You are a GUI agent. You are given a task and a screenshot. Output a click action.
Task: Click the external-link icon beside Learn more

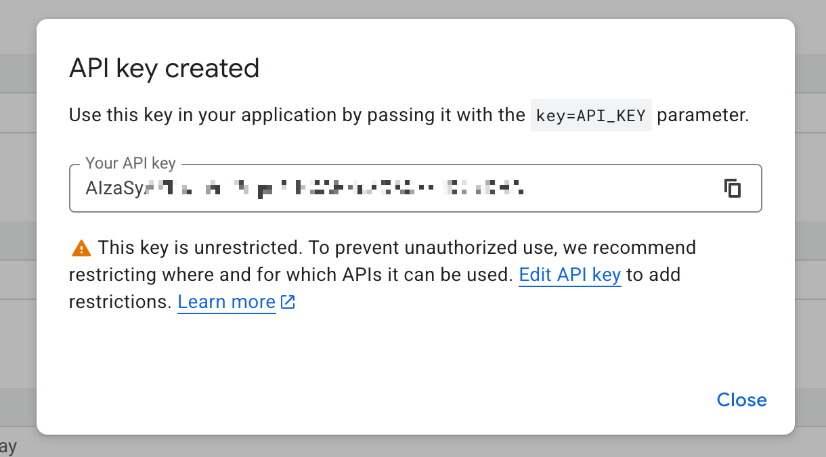click(288, 302)
